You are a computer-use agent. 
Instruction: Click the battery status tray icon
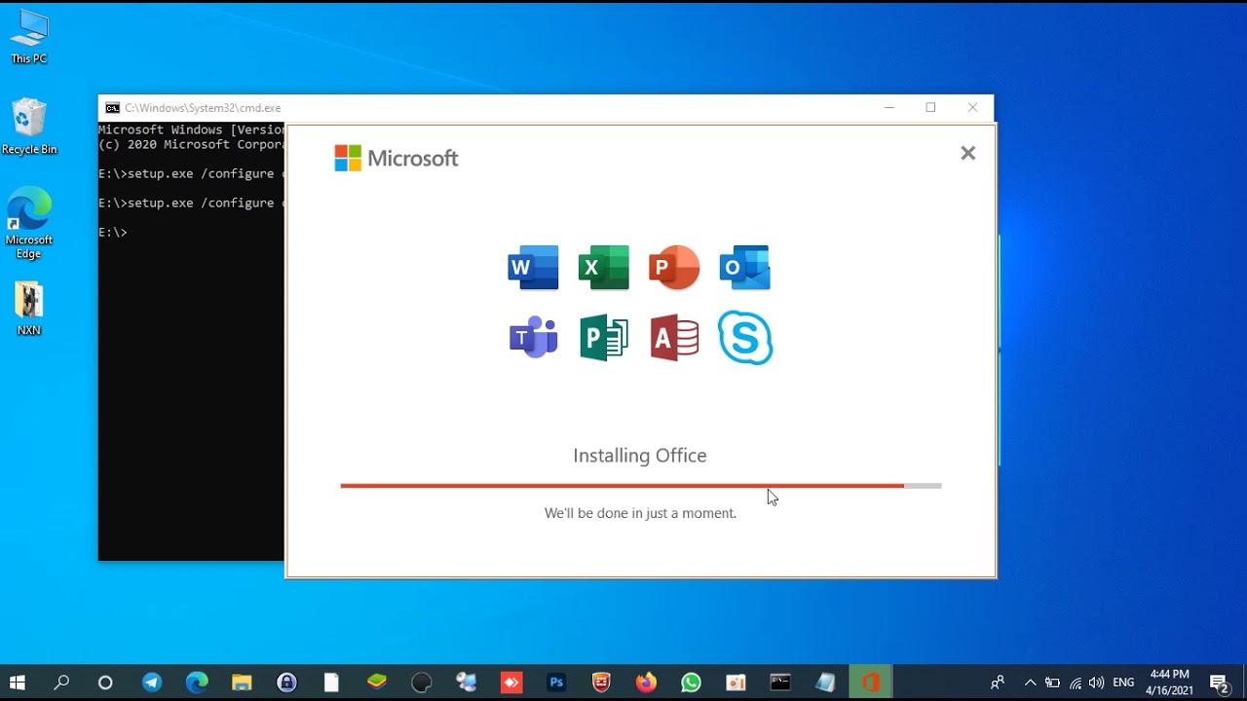coord(1052,683)
